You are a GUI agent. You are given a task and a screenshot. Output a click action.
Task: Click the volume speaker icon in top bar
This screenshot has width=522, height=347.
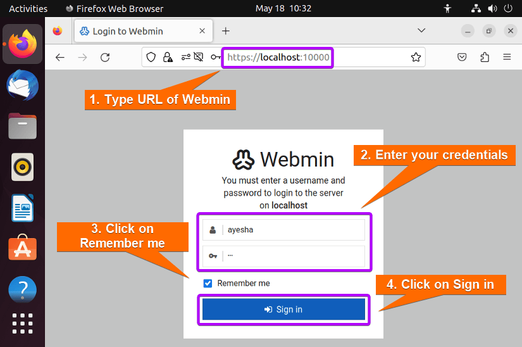point(492,8)
